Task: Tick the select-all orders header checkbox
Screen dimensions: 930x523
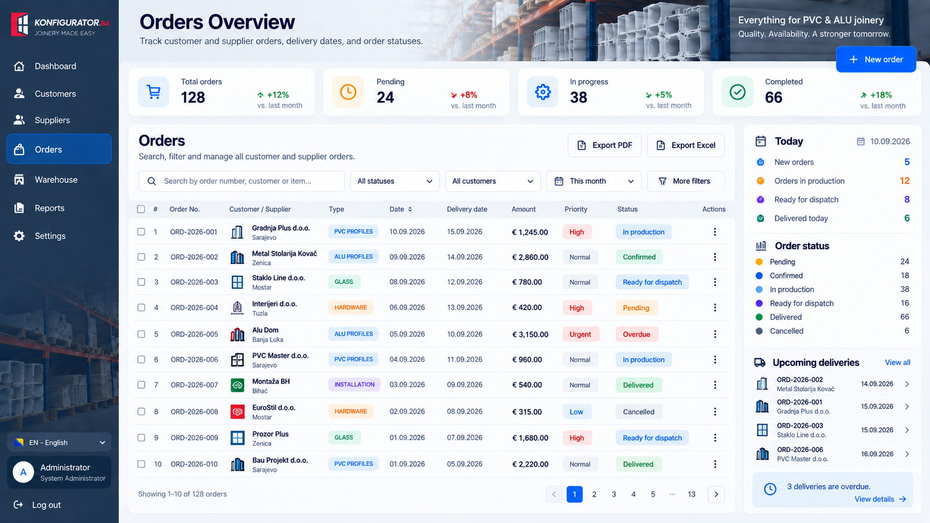Action: tap(141, 209)
